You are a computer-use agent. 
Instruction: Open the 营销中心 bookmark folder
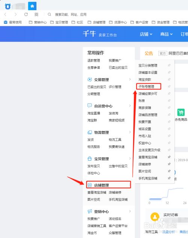[38, 22]
